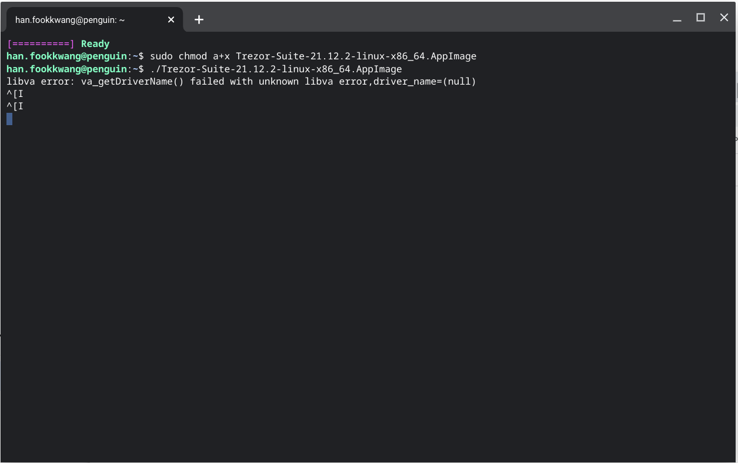The width and height of the screenshot is (738, 463).
Task: Click the AppImage filename in chmod command
Action: pos(356,56)
